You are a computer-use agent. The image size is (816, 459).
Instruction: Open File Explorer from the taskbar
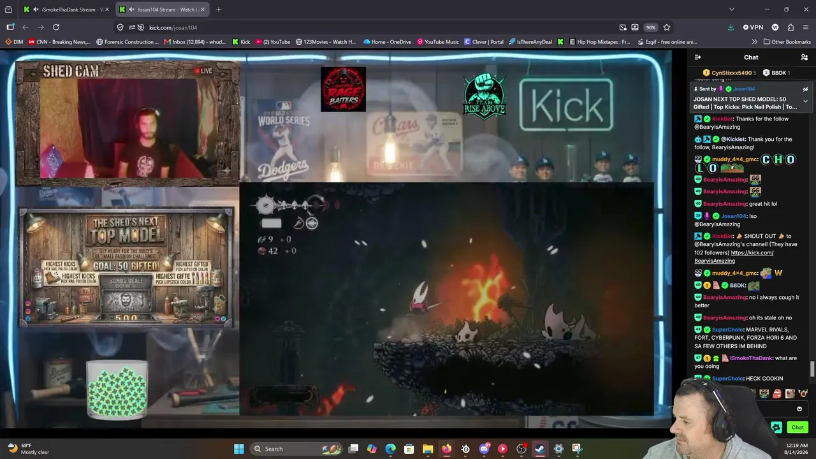pos(428,449)
